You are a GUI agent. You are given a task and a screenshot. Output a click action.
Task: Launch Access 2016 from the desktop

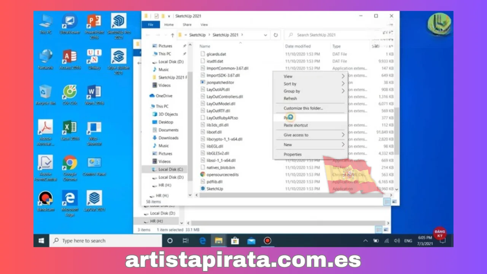(70, 59)
